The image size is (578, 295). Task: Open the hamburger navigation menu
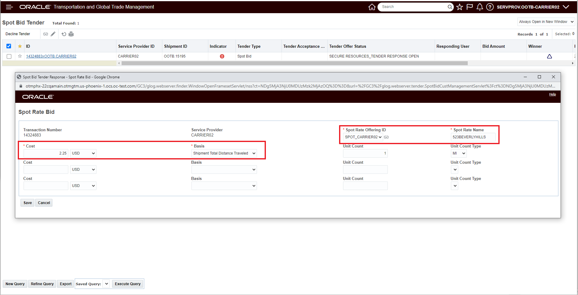(x=9, y=7)
